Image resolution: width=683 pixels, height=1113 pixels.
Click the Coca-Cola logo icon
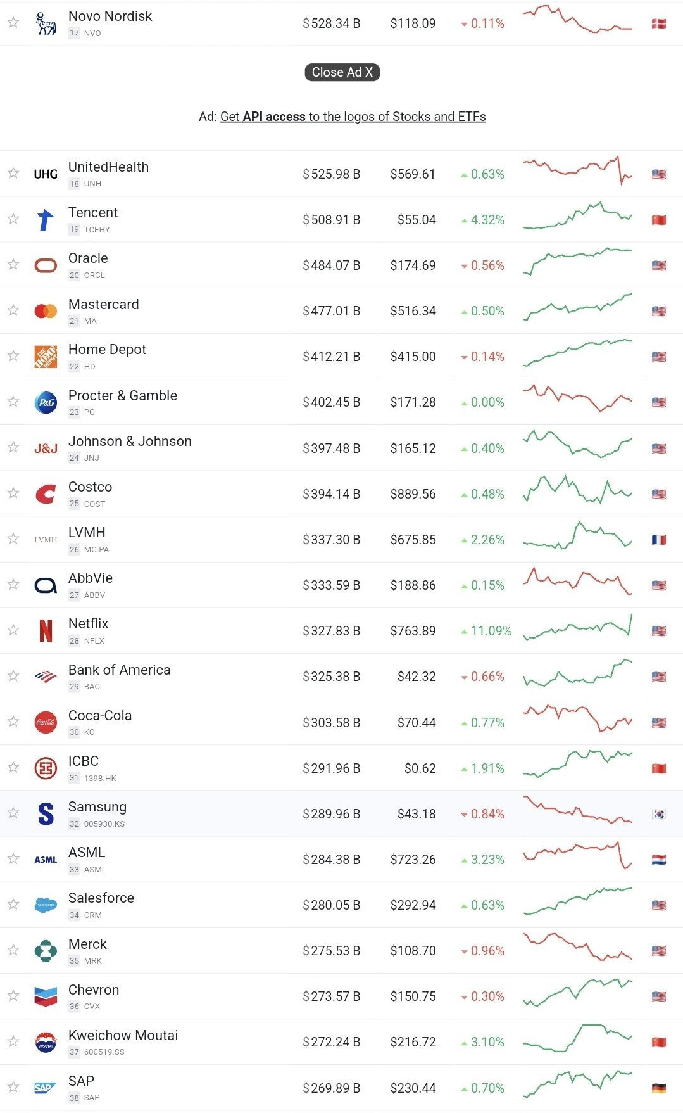pos(46,722)
